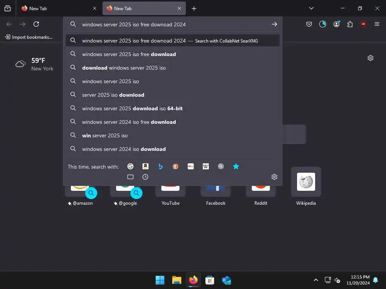Open Firefox View icon

tap(8, 8)
